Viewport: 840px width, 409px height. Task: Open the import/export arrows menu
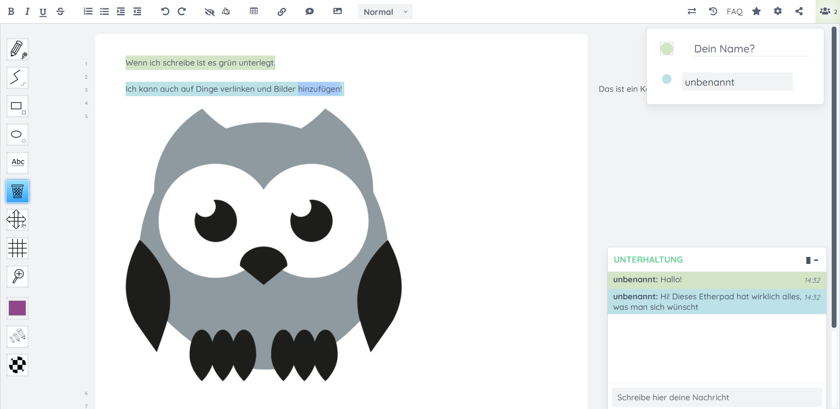(692, 11)
